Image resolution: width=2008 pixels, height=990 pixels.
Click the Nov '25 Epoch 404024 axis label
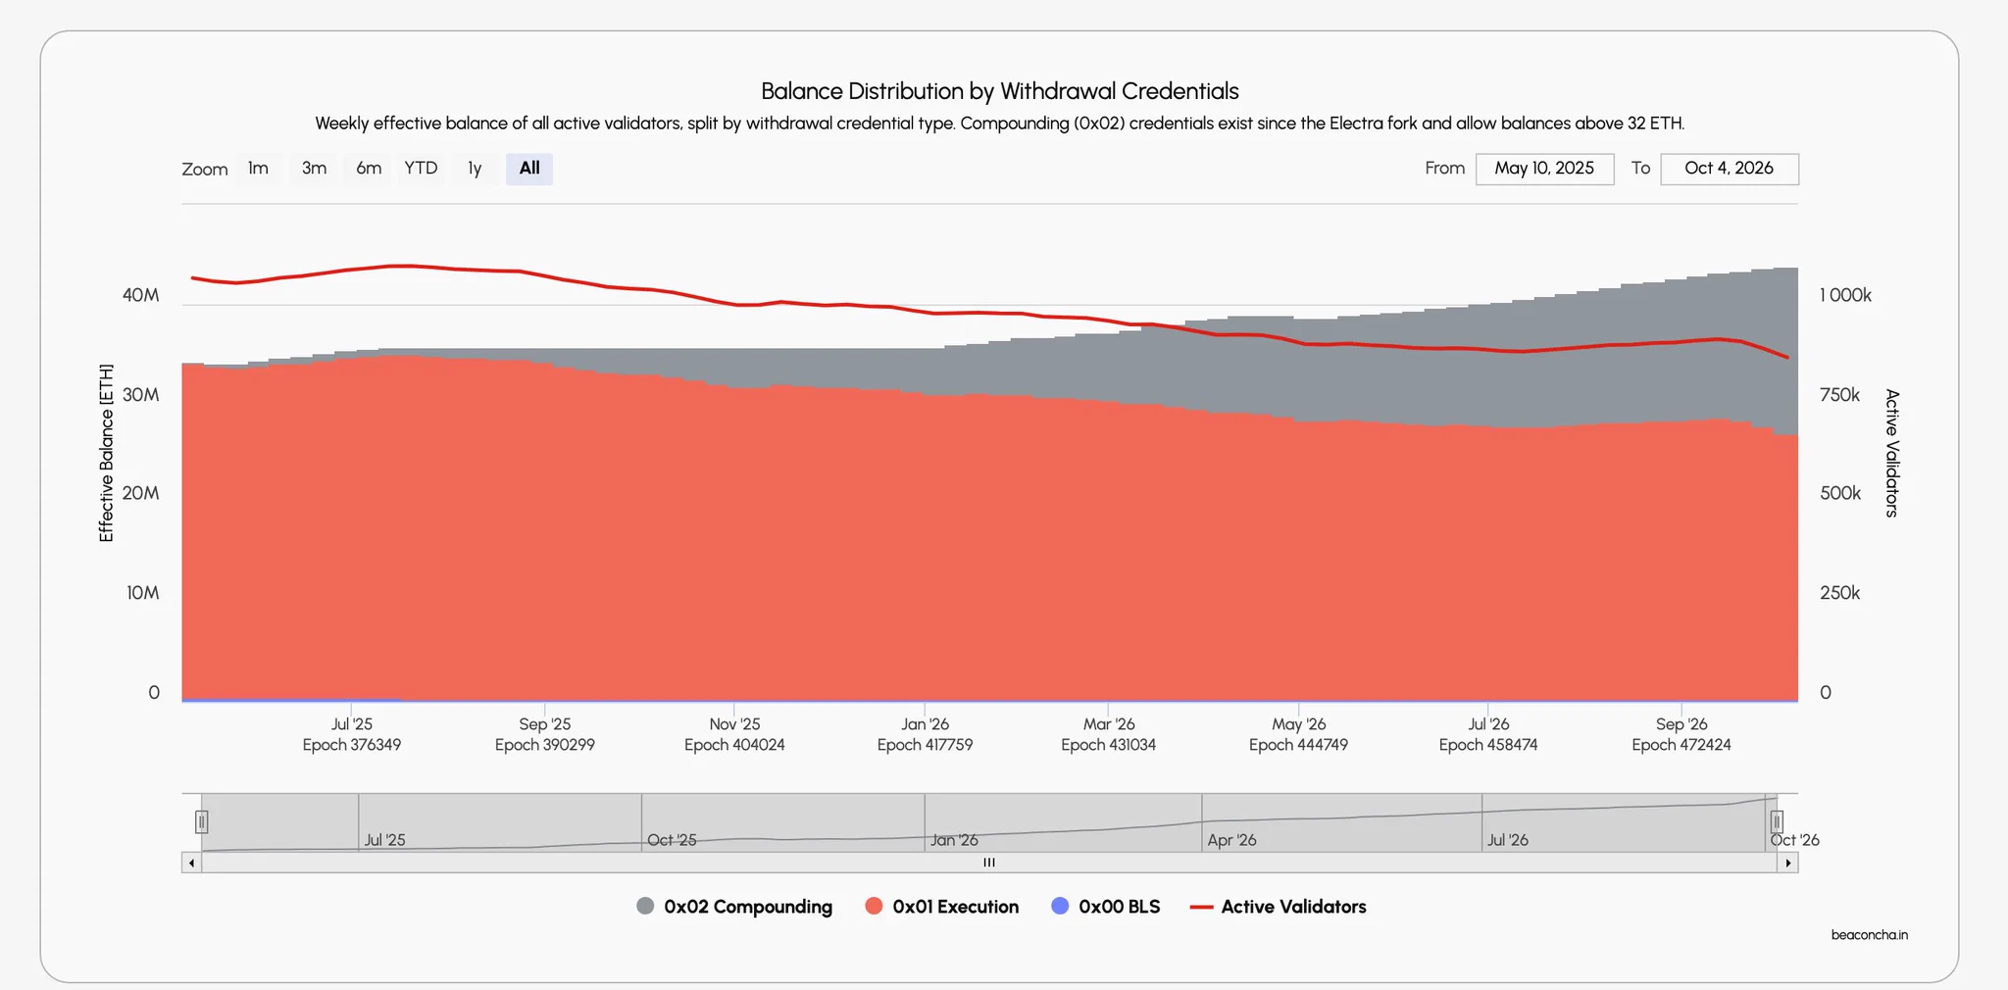coord(734,734)
